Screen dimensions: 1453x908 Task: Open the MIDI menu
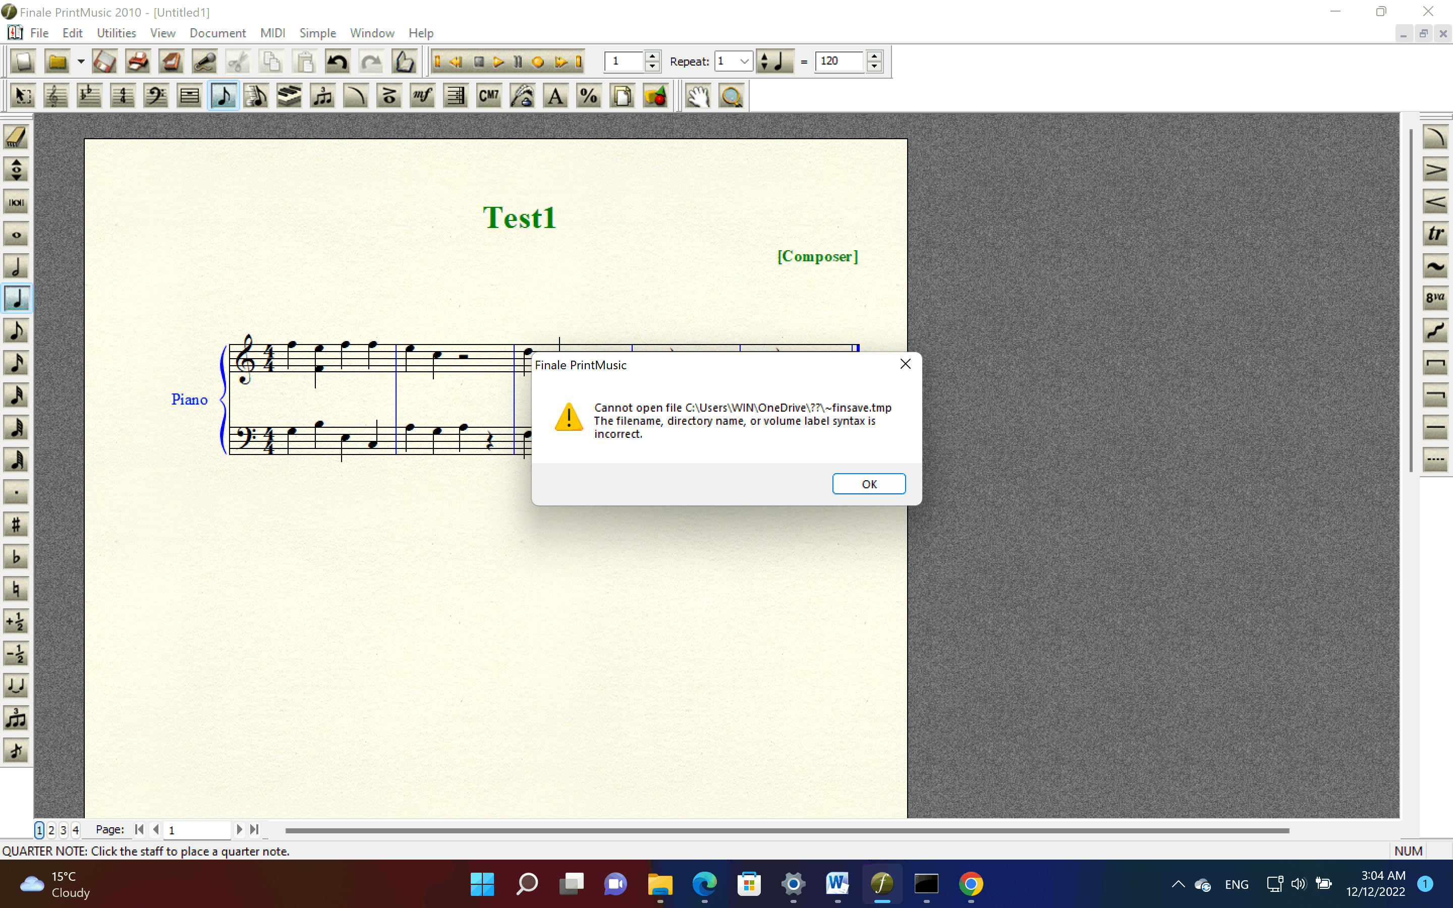click(272, 33)
